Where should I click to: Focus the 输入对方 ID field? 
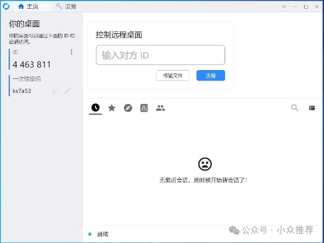[x=160, y=55]
